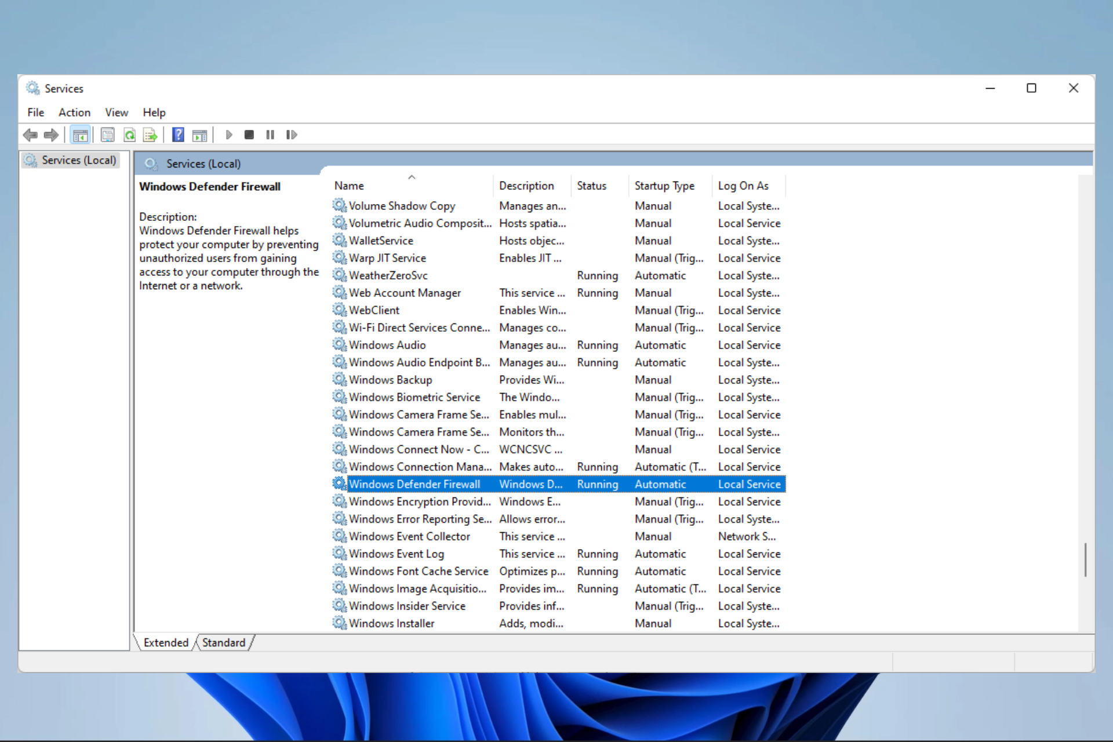Select the Windows Insider Service row

[x=558, y=606]
